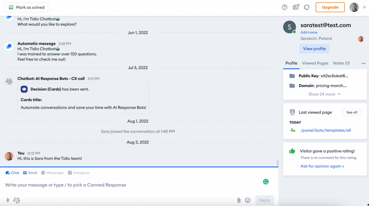Switch to the Profile tab

pos(291,63)
